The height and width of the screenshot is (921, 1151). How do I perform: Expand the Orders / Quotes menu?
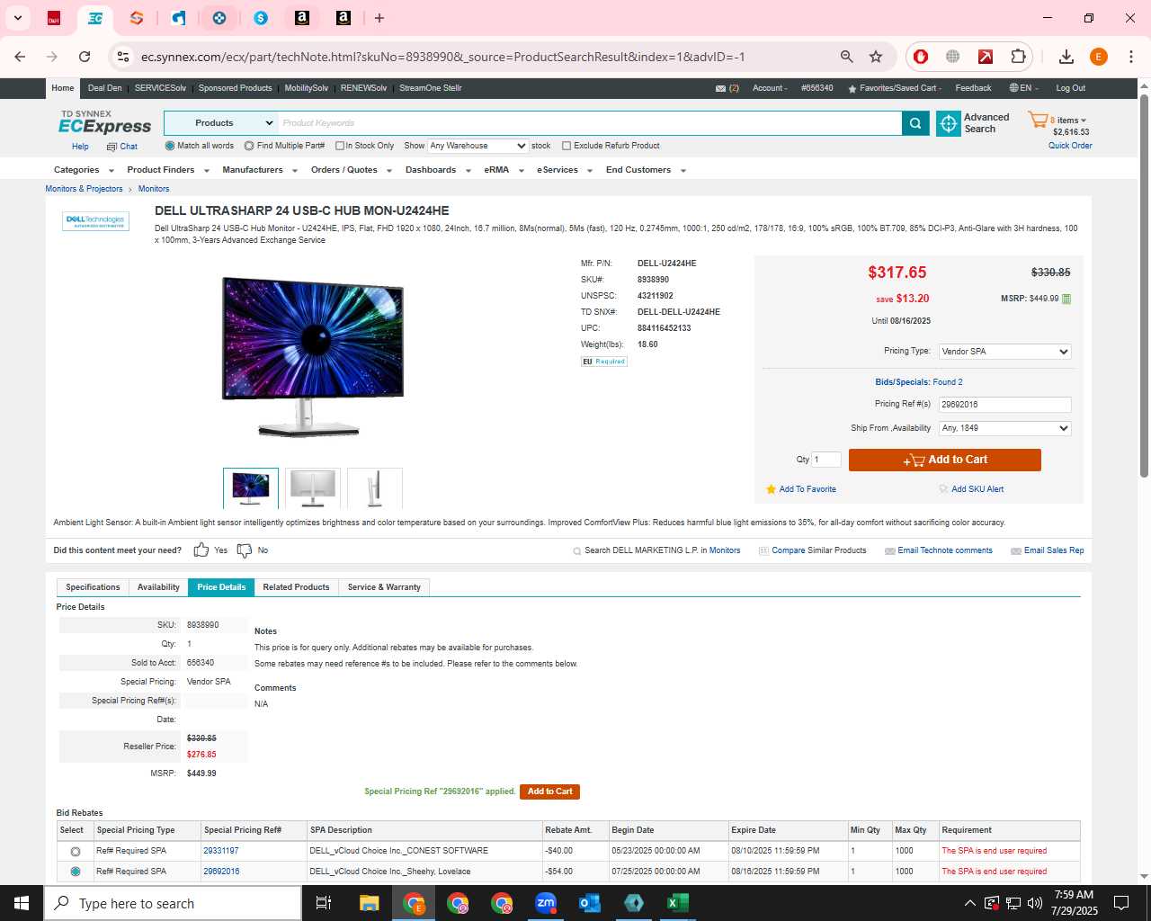click(352, 170)
